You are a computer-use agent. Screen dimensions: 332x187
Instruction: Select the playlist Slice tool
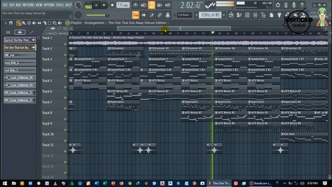click(45, 23)
